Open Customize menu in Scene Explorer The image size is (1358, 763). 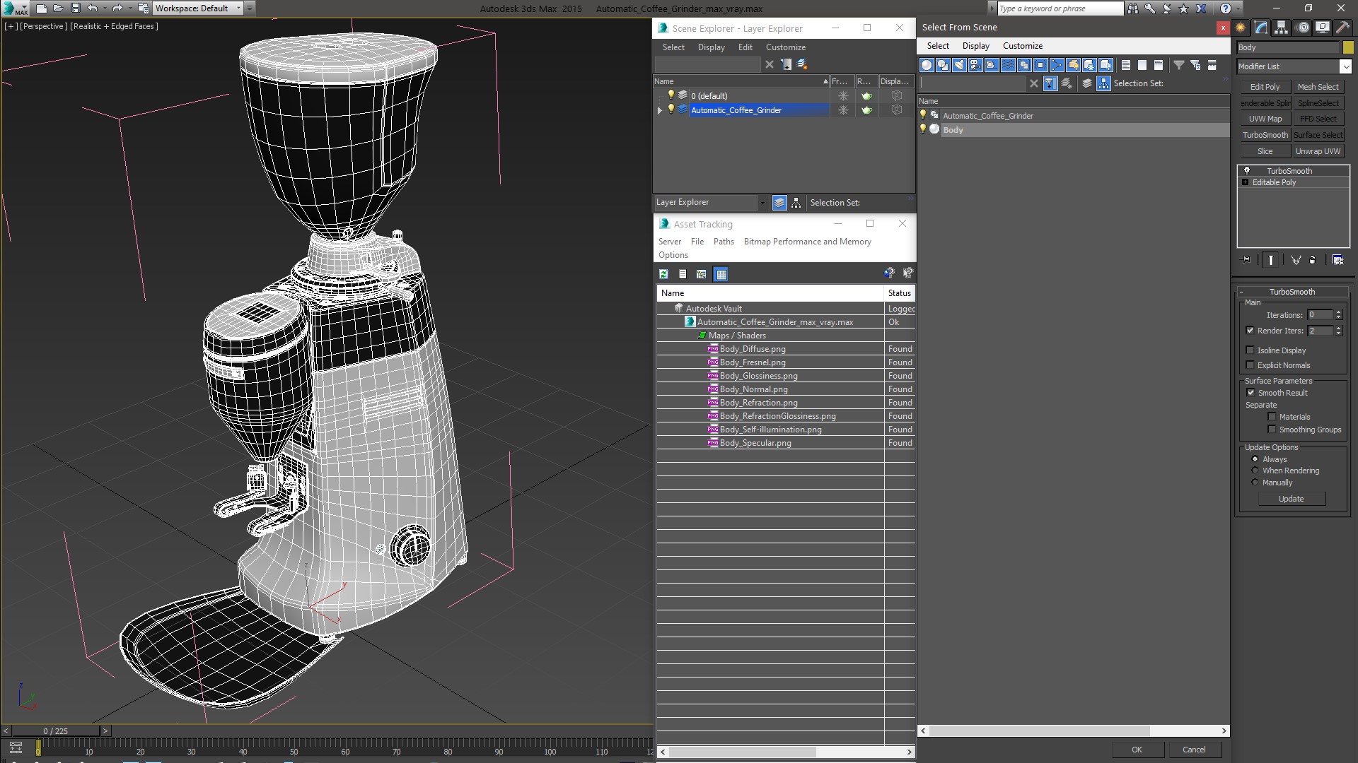click(785, 47)
